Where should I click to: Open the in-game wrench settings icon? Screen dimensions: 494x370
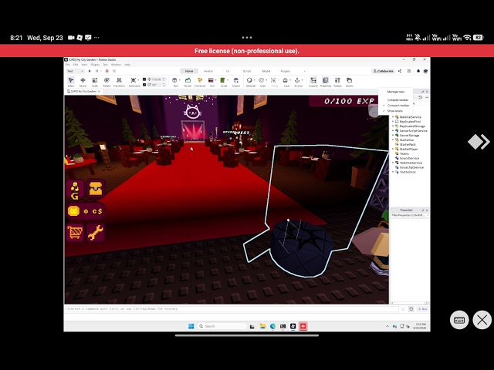(x=96, y=233)
